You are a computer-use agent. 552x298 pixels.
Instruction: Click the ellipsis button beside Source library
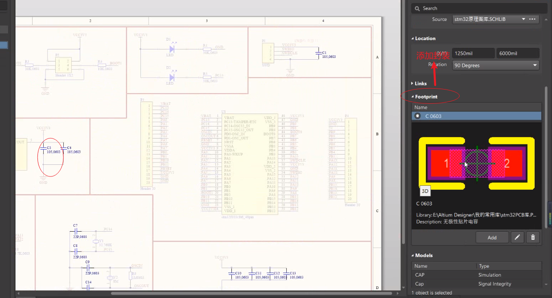coord(532,19)
